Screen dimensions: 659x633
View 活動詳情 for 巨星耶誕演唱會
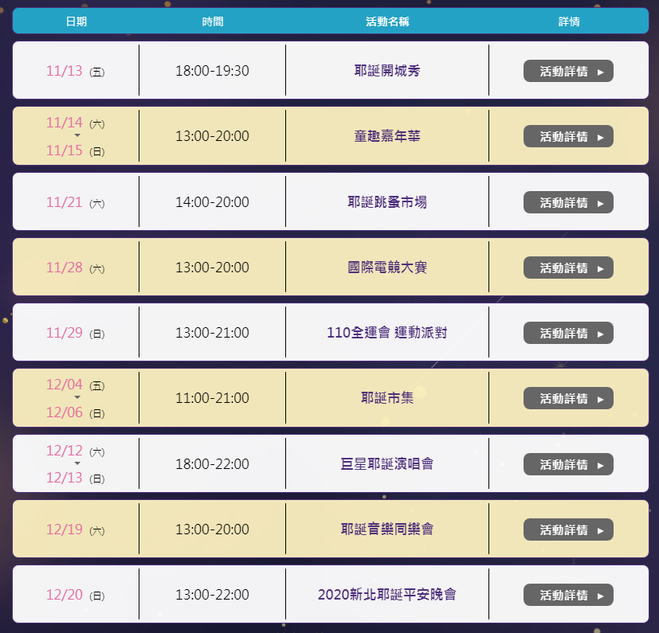point(568,464)
